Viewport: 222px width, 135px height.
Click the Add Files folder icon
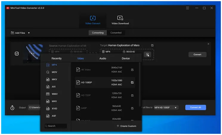pos(13,33)
